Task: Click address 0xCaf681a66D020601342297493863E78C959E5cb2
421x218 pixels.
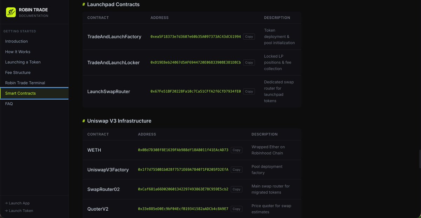Action: click(x=183, y=189)
